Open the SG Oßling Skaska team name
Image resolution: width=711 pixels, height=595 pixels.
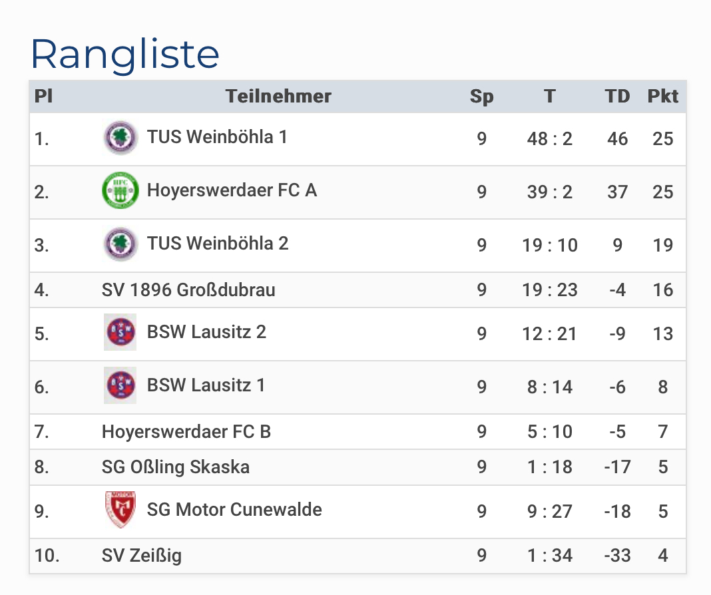click(176, 467)
